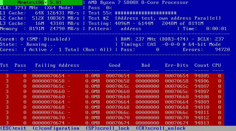Click failing address 00000070668
Screen dimensions: 236x131
tap(48, 107)
